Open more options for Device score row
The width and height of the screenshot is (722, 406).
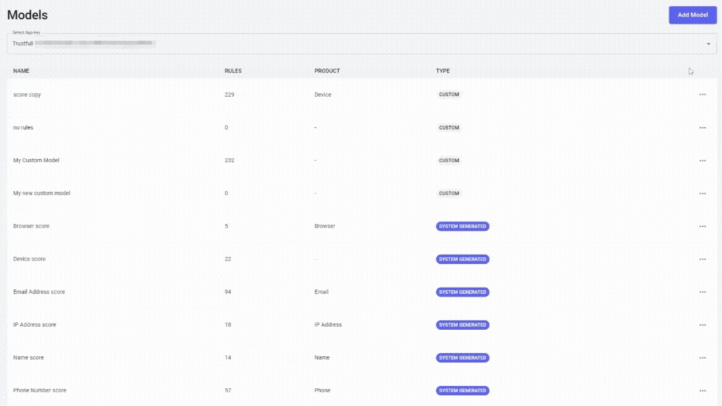coord(702,259)
